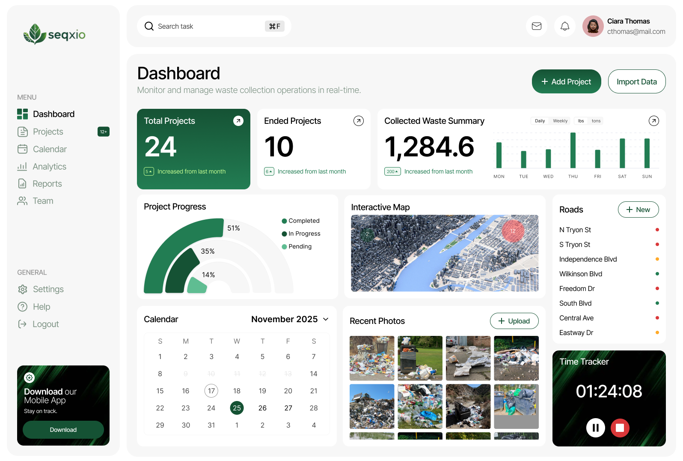The image size is (683, 461).
Task: Click the red hotspot on map
Action: point(513,230)
